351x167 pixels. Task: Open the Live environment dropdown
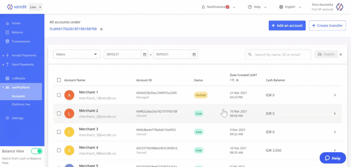coord(36,7)
